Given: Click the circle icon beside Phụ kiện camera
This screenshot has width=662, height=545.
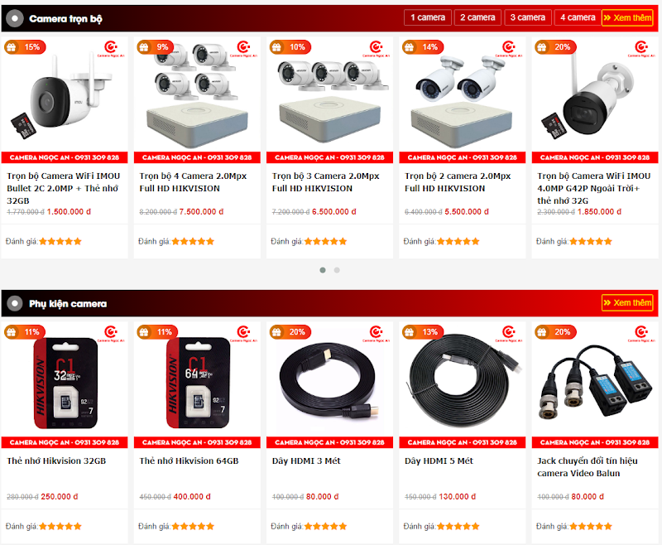Looking at the screenshot, I should tap(15, 303).
